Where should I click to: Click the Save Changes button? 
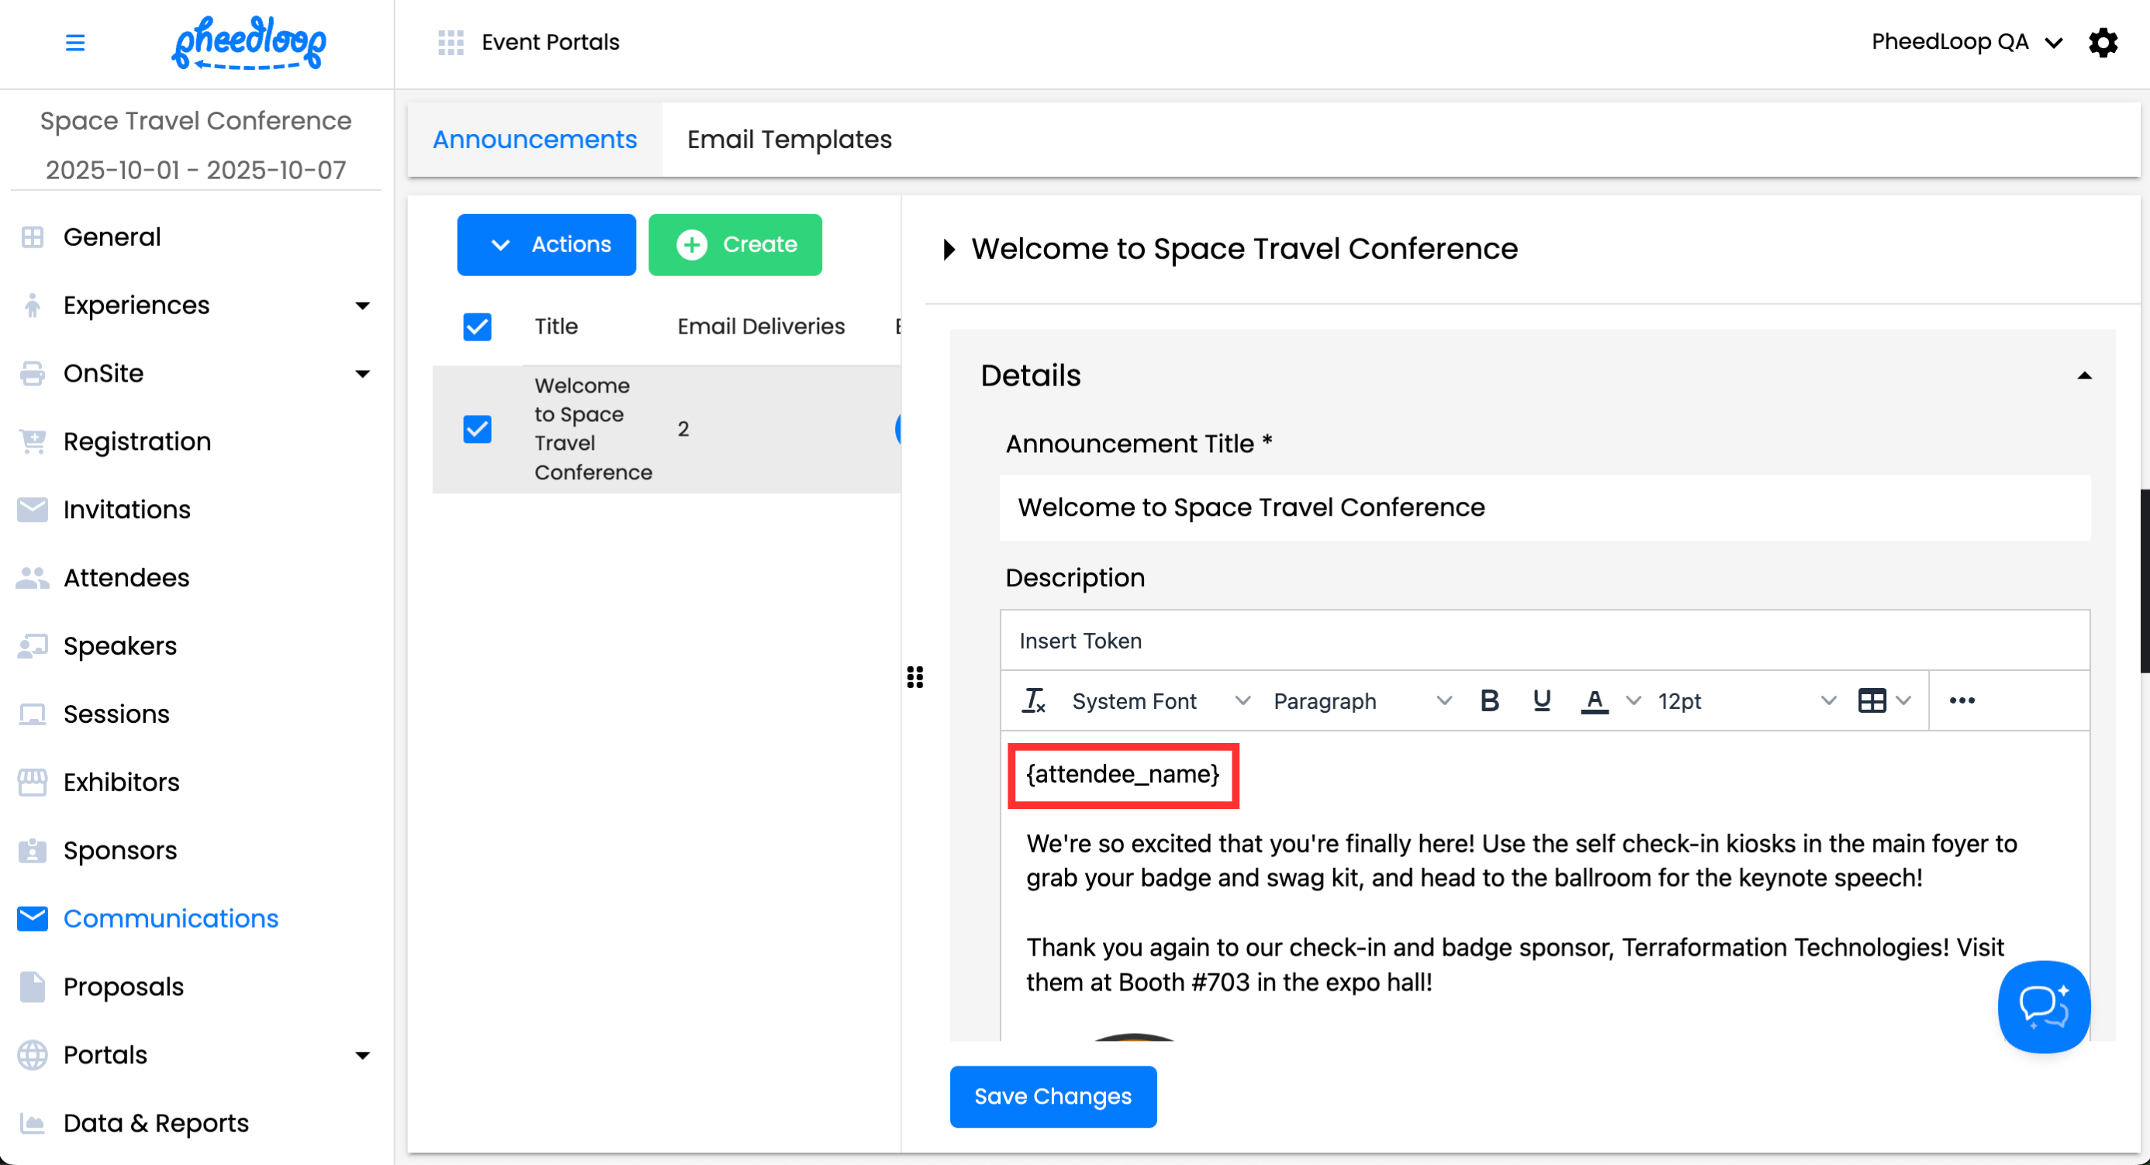1053,1097
